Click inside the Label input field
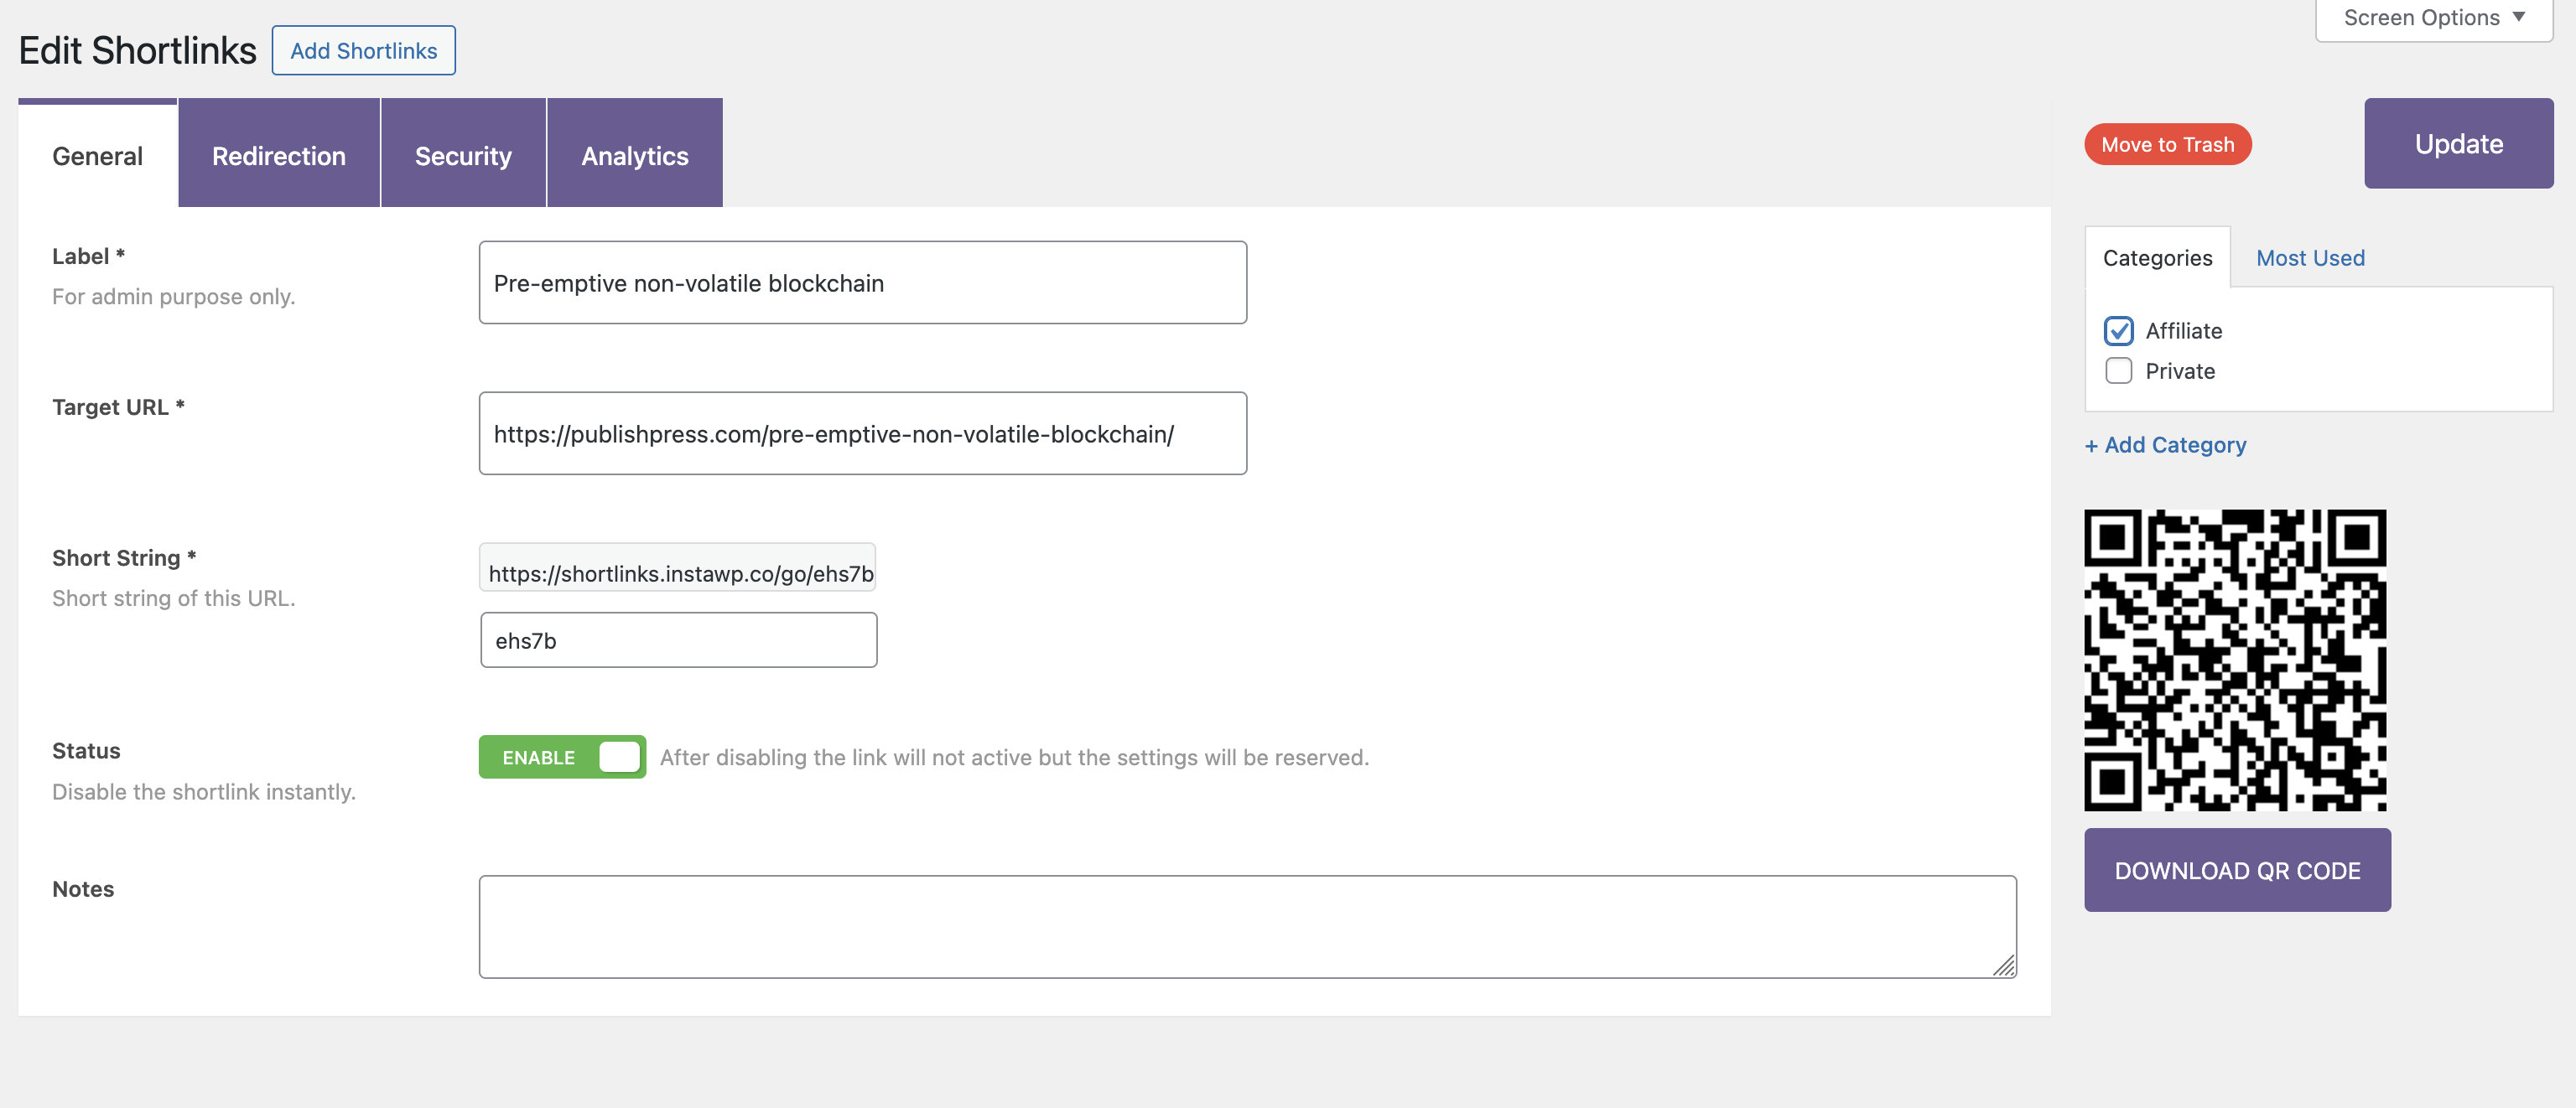Screen dimensions: 2576x1108 (862, 282)
